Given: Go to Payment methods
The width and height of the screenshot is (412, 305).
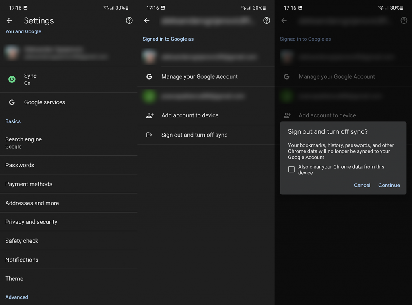Looking at the screenshot, I should click(x=29, y=184).
